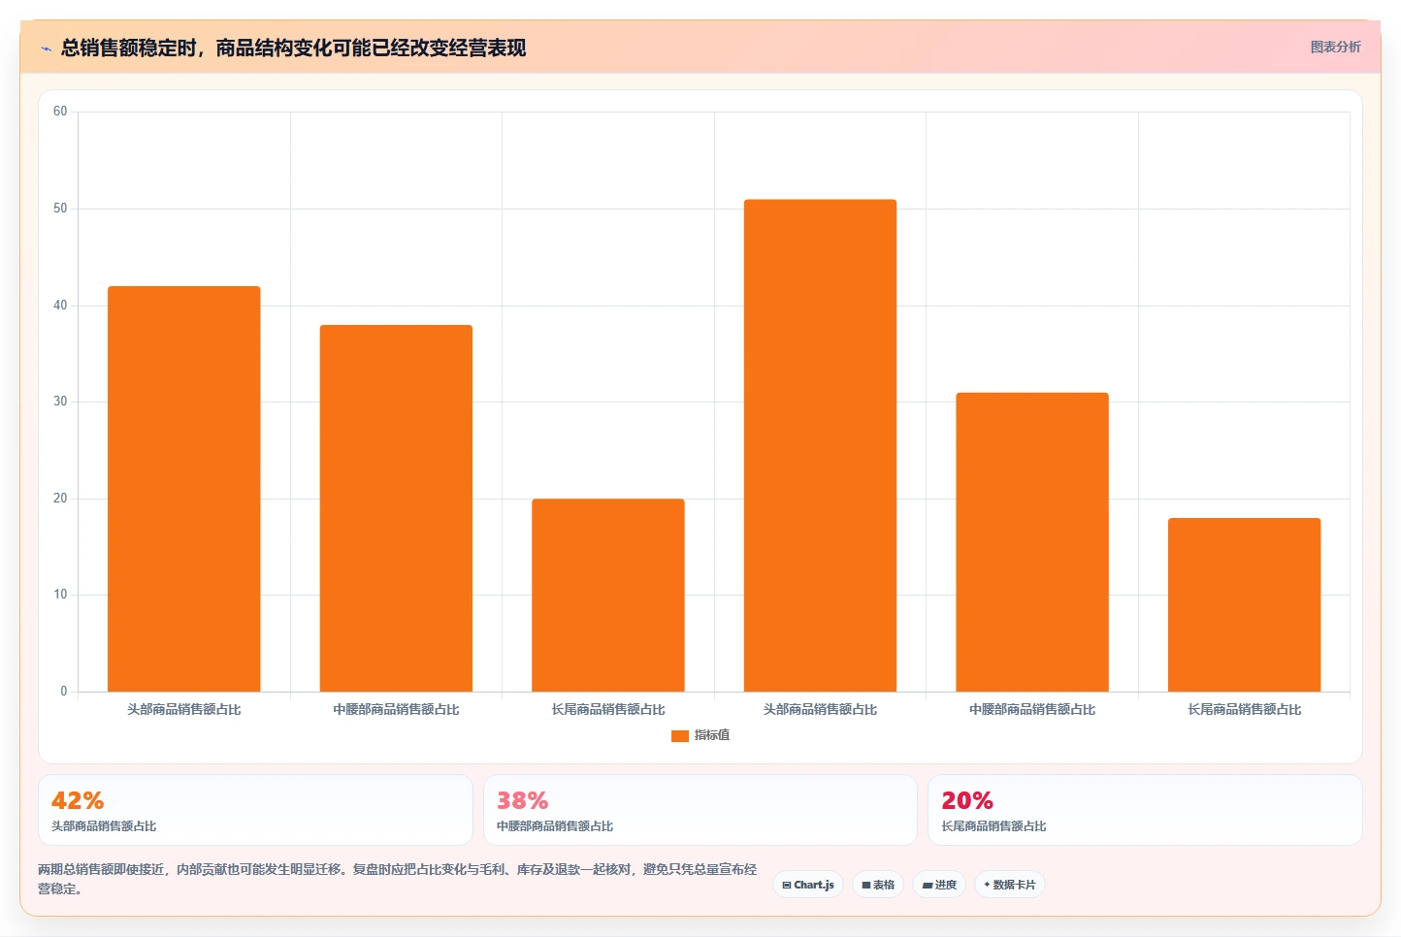Click the small icon before the header title
This screenshot has height=937, width=1401.
(46, 48)
